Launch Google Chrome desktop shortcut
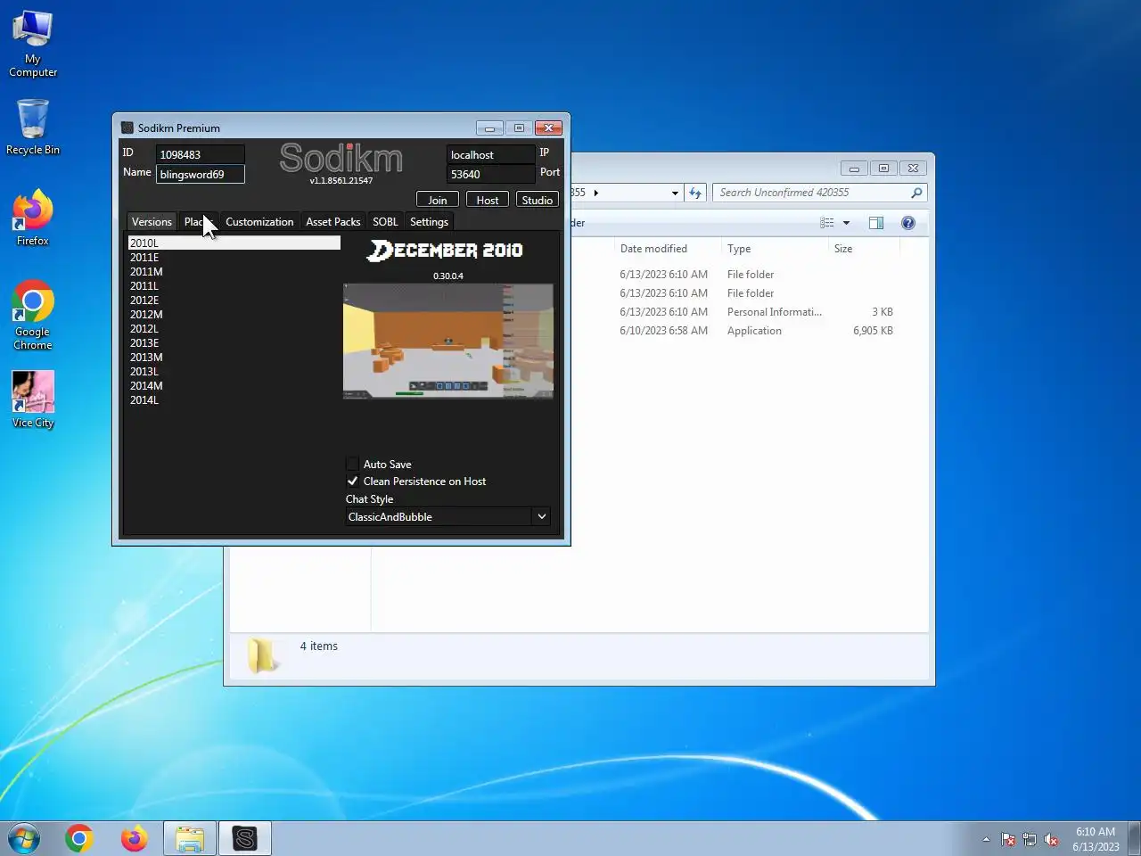1141x856 pixels. coord(33,315)
